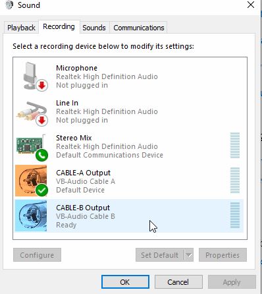262x294 pixels.
Task: Switch to the Sounds tab
Action: [94, 28]
